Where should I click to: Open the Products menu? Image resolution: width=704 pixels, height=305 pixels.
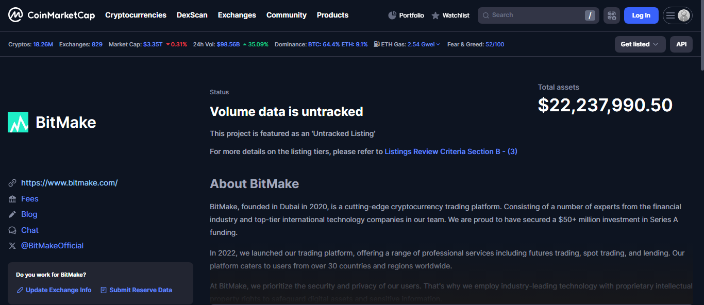[x=332, y=15]
